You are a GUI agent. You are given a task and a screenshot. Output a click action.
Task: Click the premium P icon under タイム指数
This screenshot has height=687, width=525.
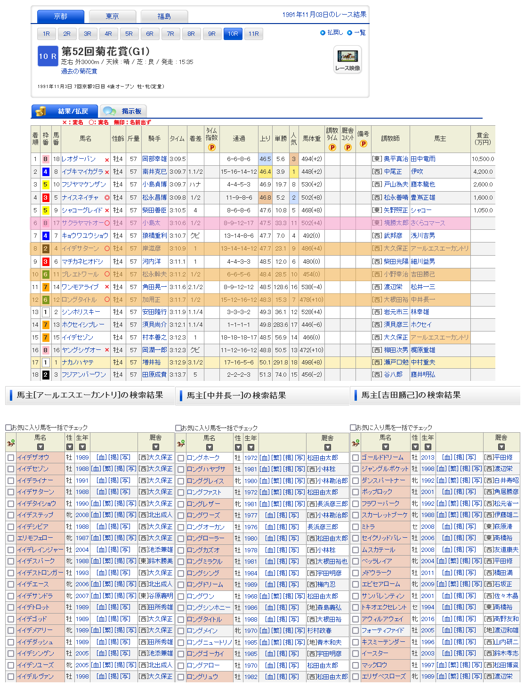pos(212,147)
